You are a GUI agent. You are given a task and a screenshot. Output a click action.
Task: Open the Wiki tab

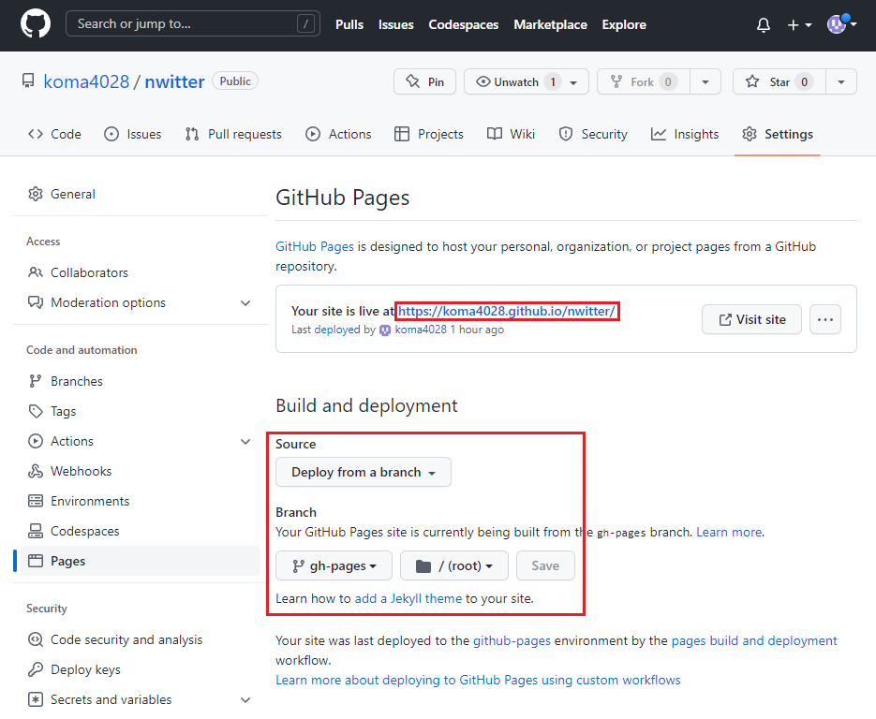[512, 134]
